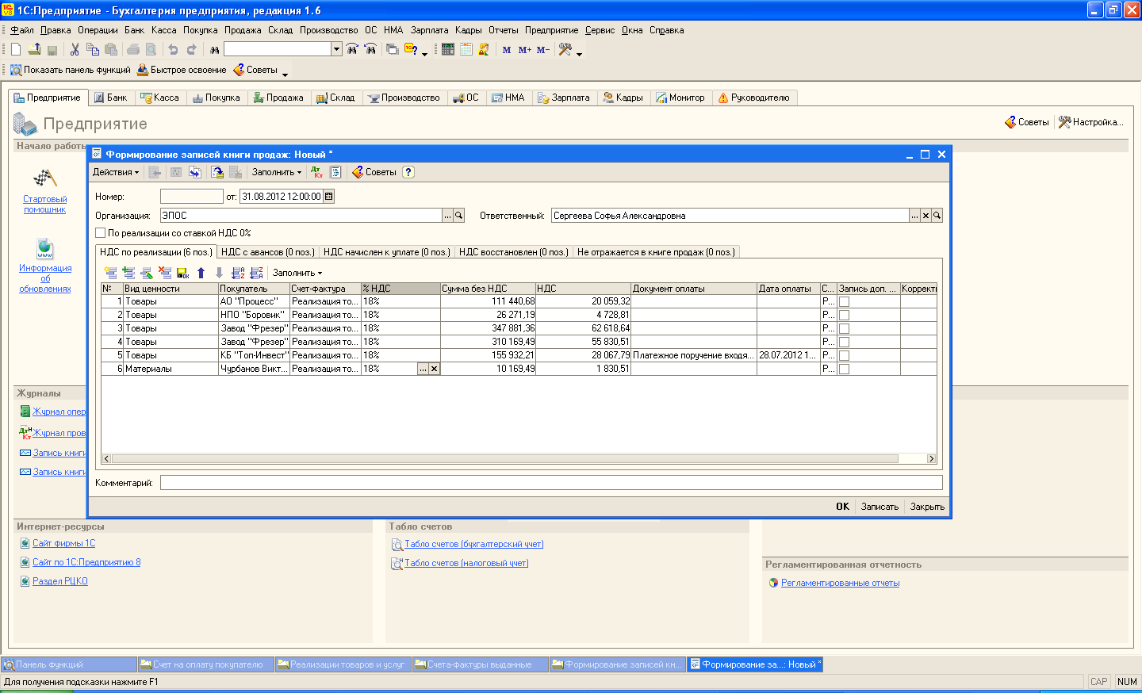Click the open file folder icon
1142x693 pixels.
[34, 49]
